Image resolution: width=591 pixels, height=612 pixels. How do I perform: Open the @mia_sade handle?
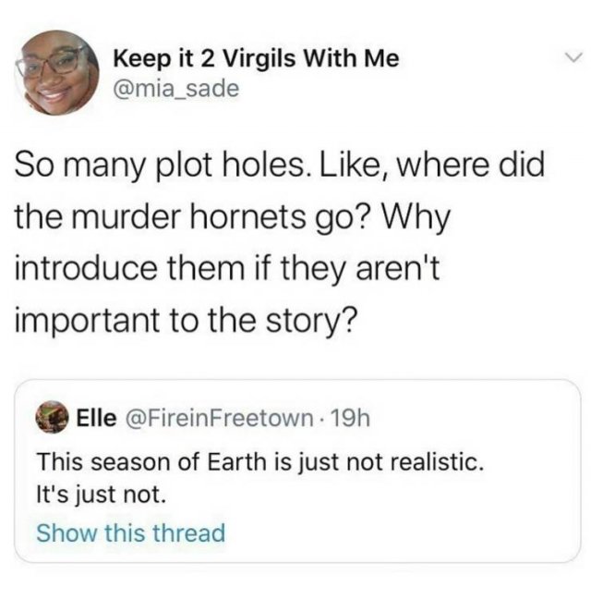point(175,89)
